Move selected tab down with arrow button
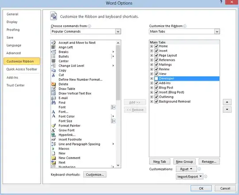The width and height of the screenshot is (239, 195). [x=227, y=109]
